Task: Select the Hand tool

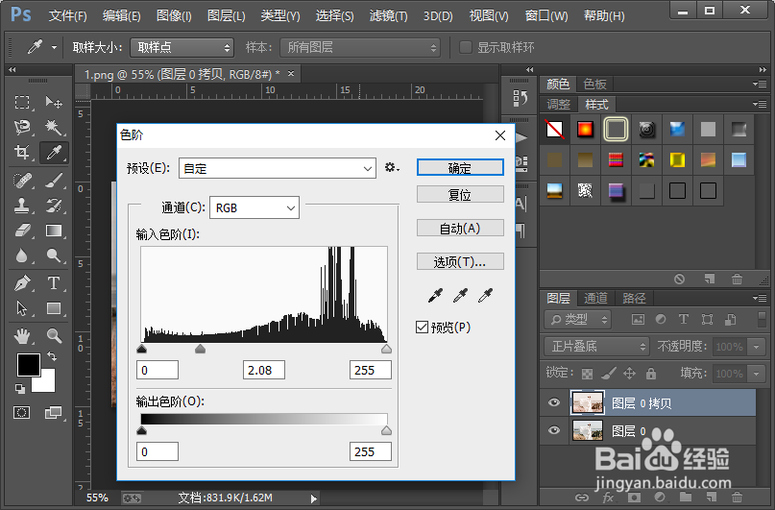Action: click(22, 336)
